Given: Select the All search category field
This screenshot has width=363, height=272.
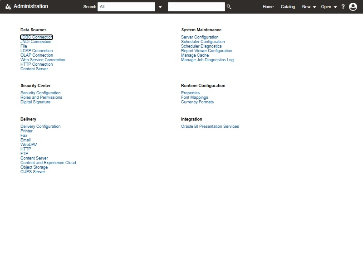Looking at the screenshot, I should [x=126, y=7].
